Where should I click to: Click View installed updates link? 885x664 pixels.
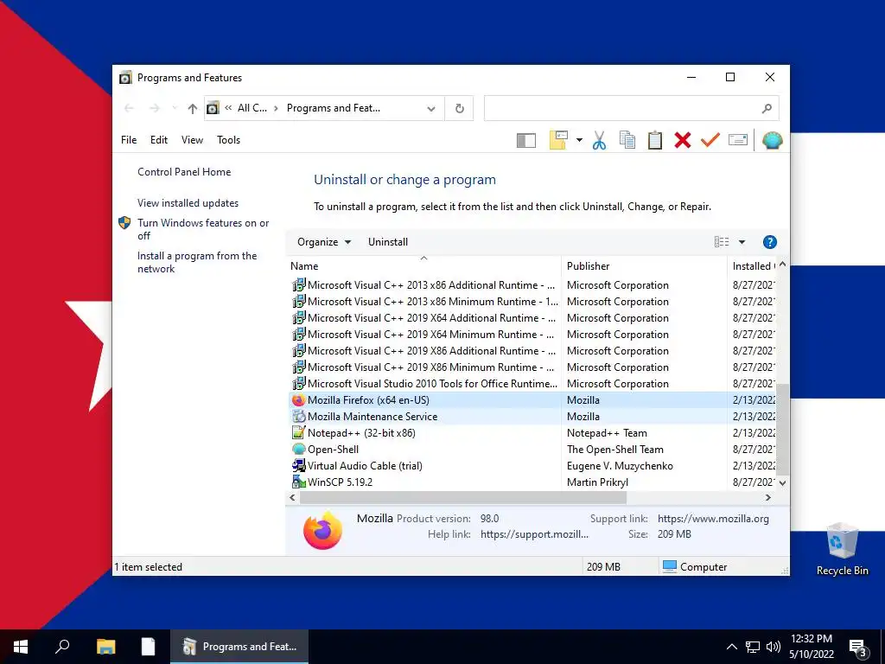click(x=188, y=203)
